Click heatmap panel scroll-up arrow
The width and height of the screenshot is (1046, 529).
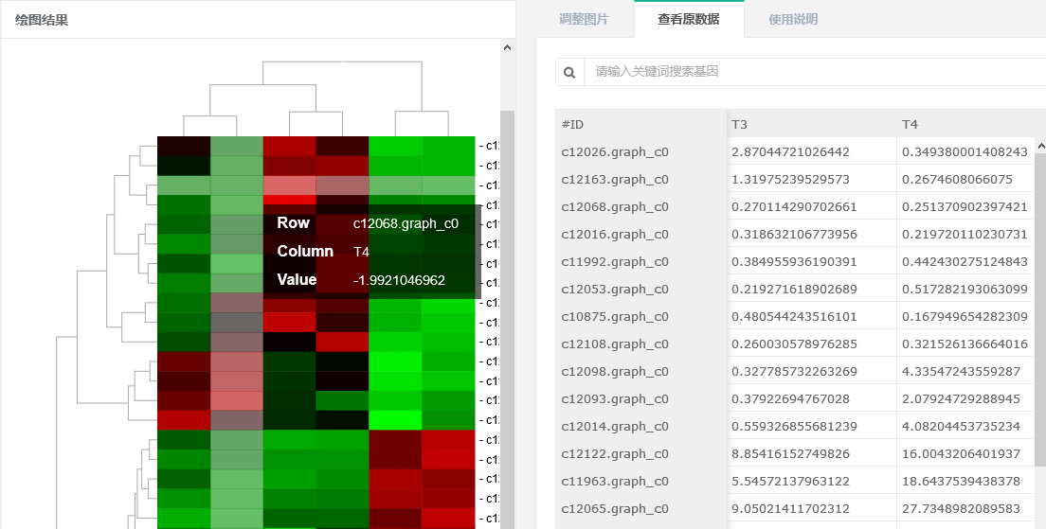coord(507,46)
